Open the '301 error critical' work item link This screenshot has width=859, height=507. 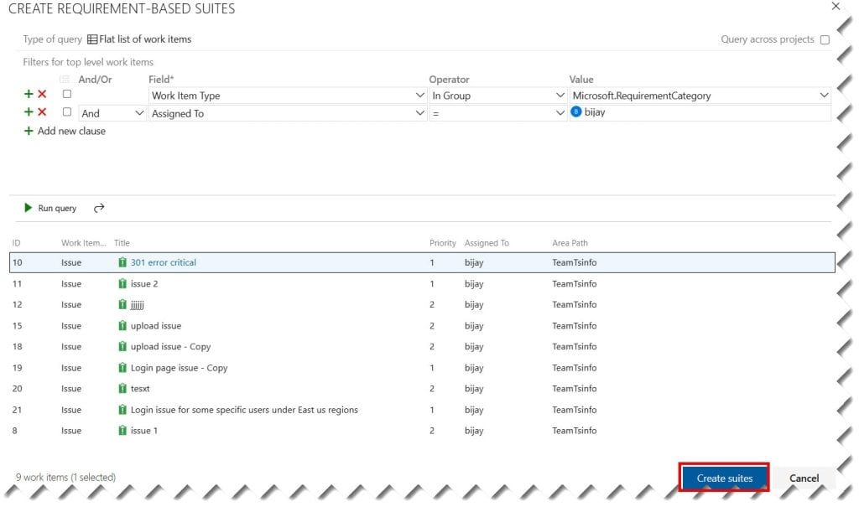[163, 262]
